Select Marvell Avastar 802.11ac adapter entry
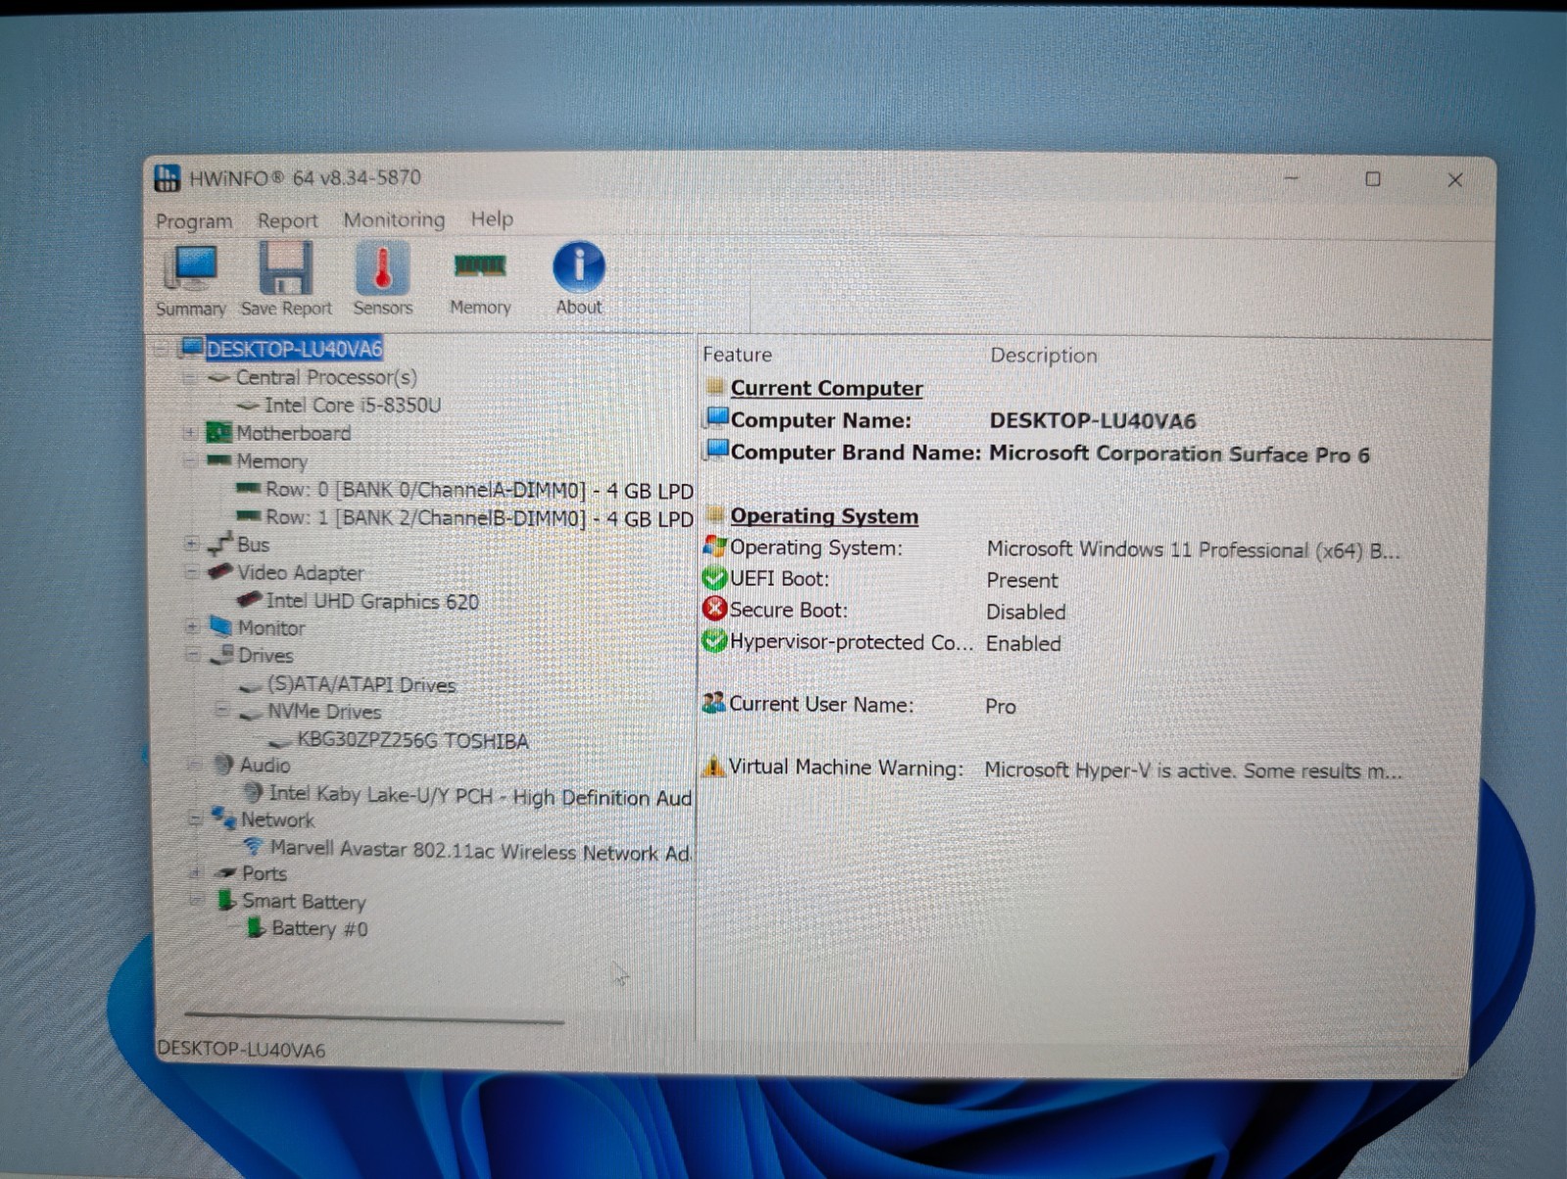 click(480, 850)
